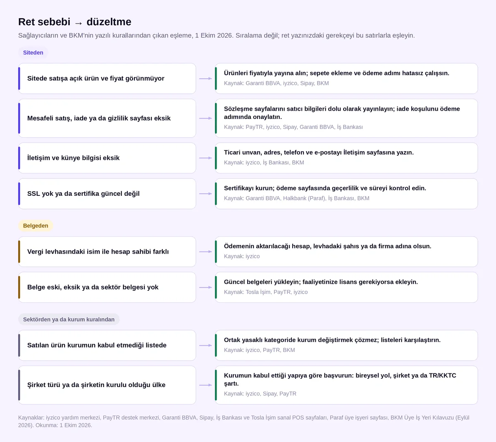Viewport: 496px width, 442px height.
Task: Select the 'Siteden' category tag
Action: 33,52
